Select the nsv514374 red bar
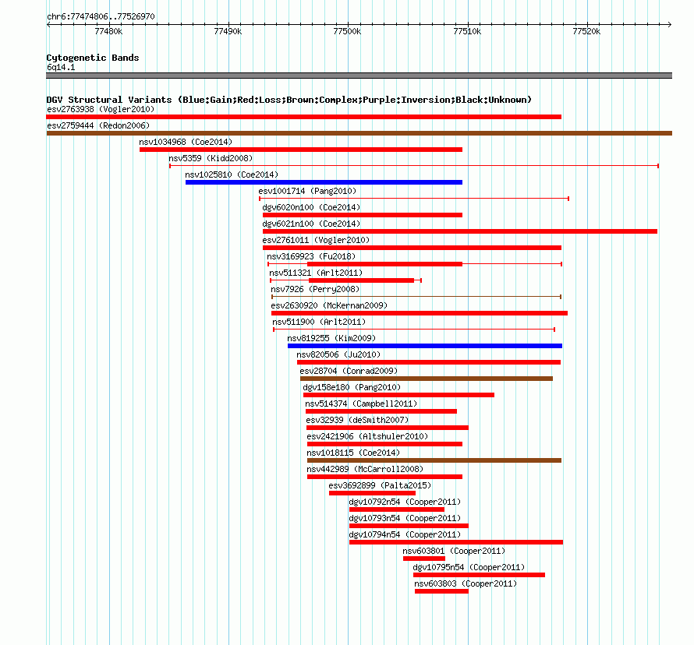 click(x=381, y=411)
